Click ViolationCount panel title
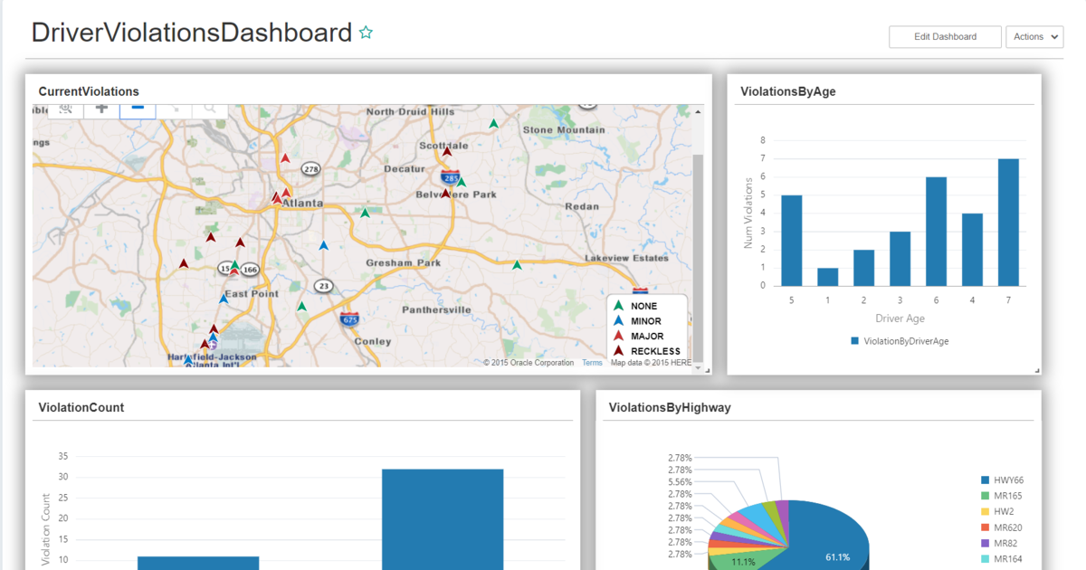 click(81, 408)
